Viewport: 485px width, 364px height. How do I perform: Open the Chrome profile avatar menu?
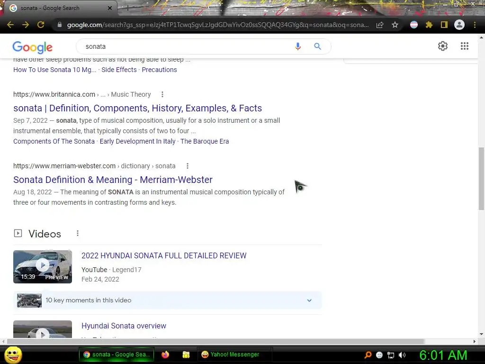click(459, 25)
